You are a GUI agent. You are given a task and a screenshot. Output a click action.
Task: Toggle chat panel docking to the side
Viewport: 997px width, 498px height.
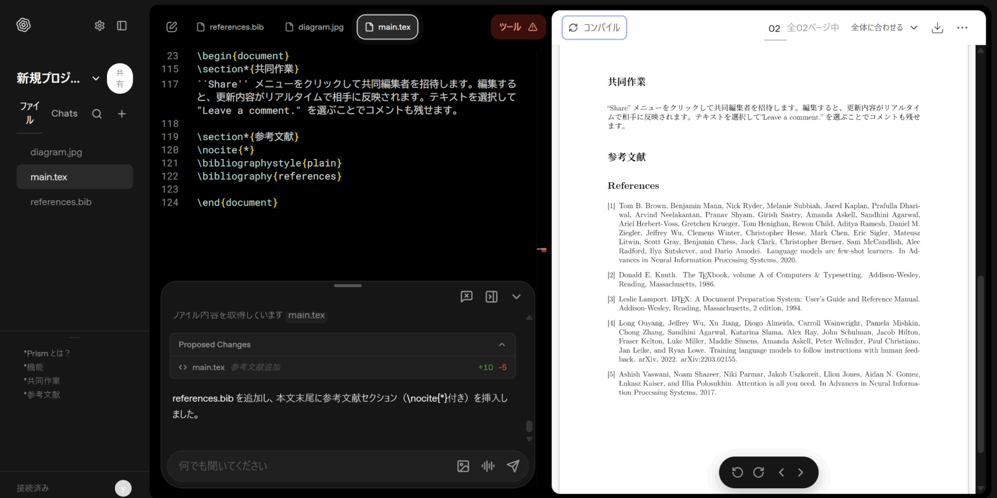tap(491, 297)
